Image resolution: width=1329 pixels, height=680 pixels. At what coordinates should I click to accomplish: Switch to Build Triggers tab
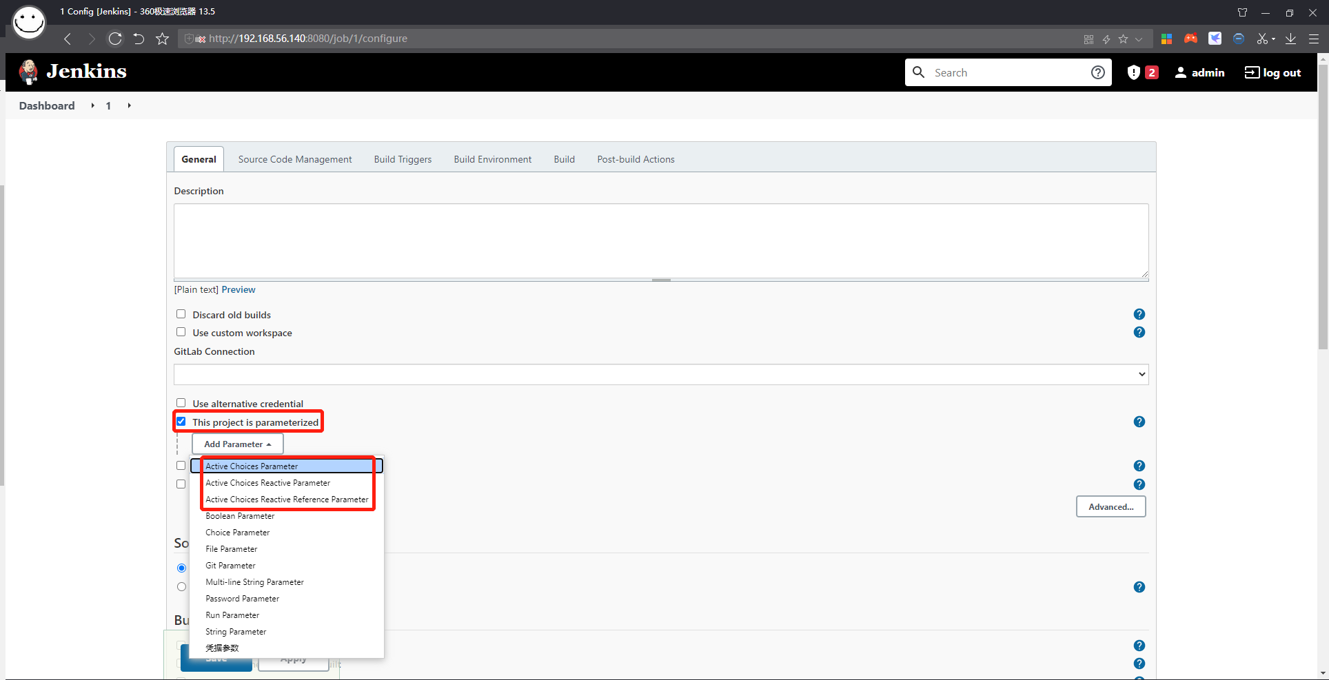(x=403, y=159)
